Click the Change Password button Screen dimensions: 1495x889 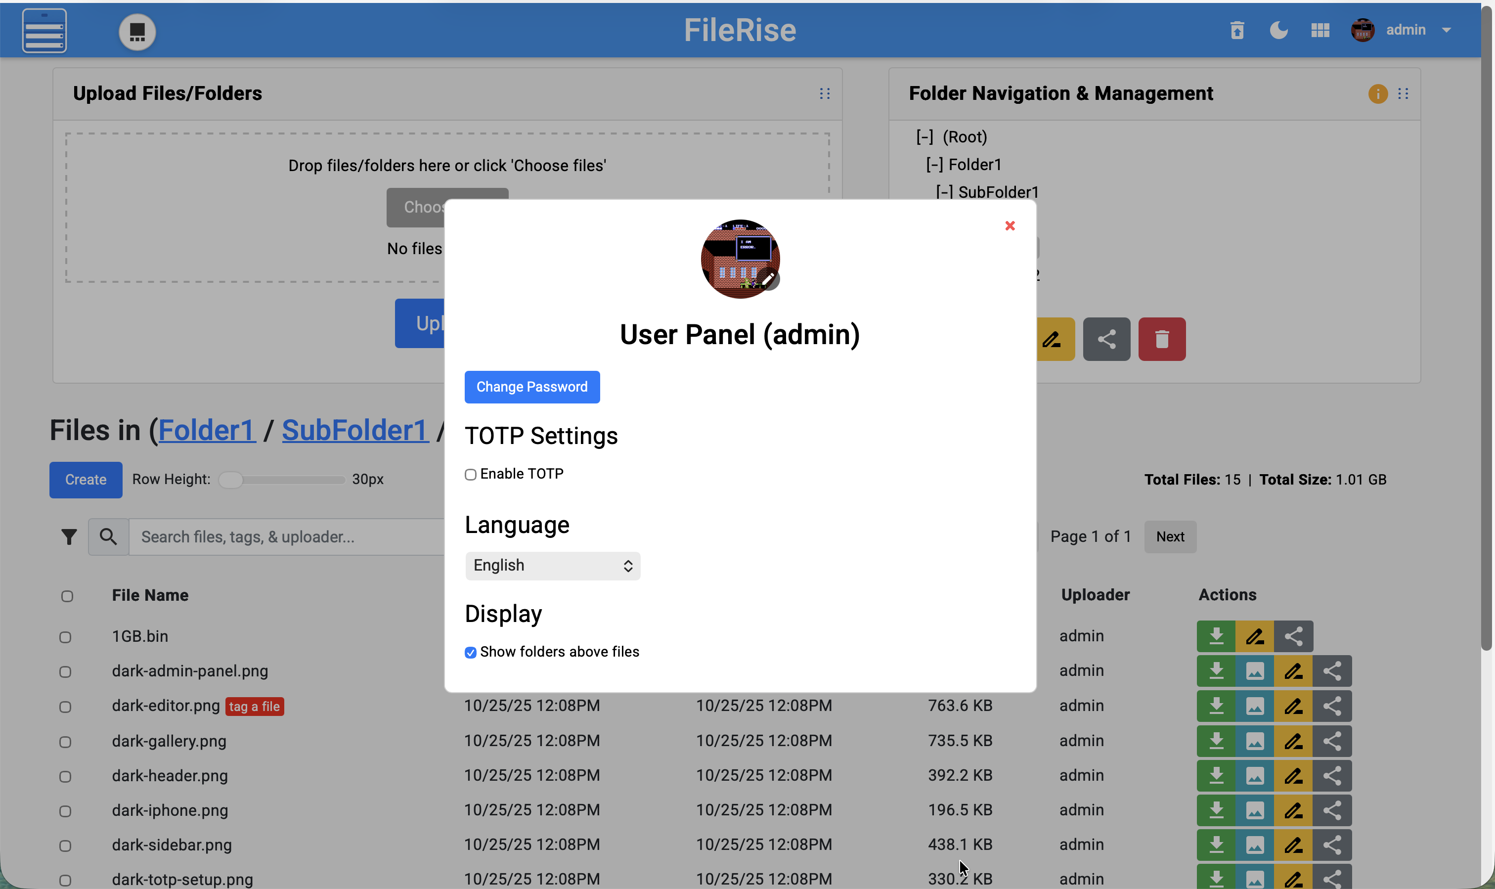point(532,387)
